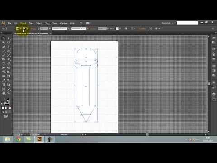Viewport: 217px width, 163px height.
Task: Open the Effect menu
Action: pyautogui.click(x=47, y=23)
